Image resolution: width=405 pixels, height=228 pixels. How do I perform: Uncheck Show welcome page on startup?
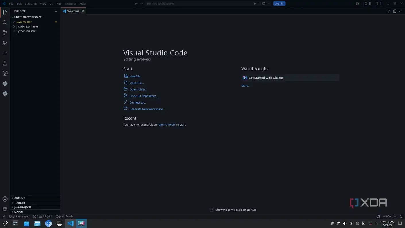point(212,210)
